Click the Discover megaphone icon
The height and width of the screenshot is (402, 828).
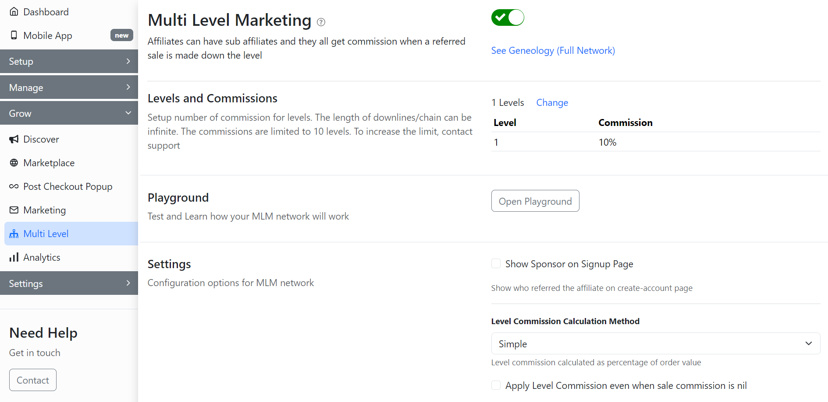(x=14, y=139)
